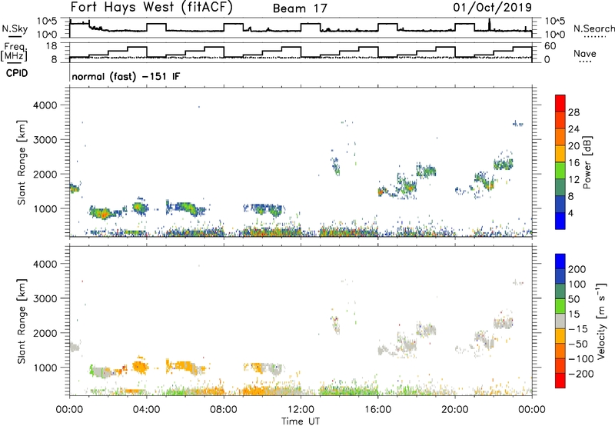This screenshot has height=426, width=615.
Task: Click the '08:00' time tick label
Action: click(x=224, y=410)
